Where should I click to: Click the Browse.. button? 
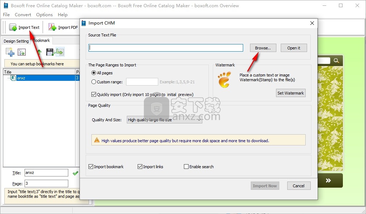pyautogui.click(x=263, y=48)
